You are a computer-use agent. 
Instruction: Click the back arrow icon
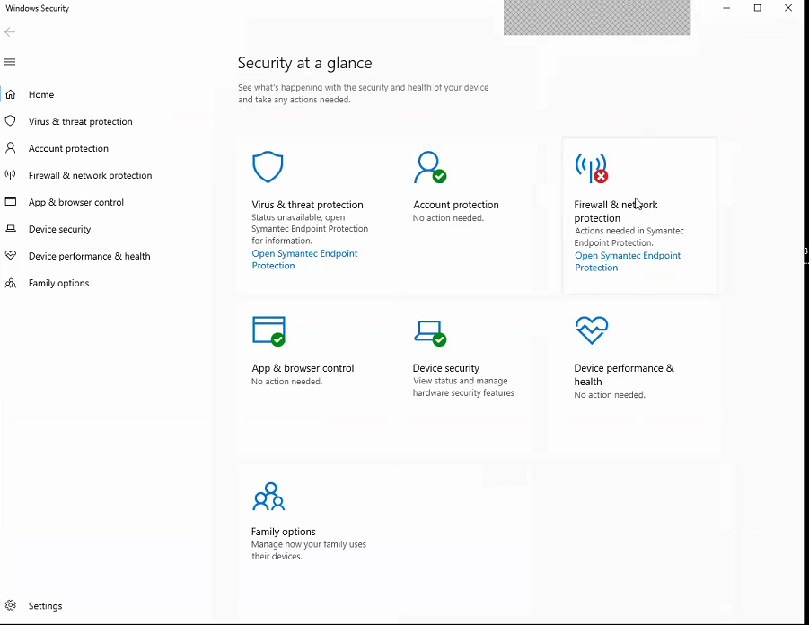[10, 32]
